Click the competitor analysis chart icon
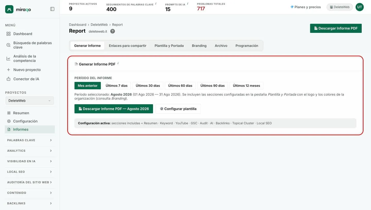 click(9, 59)
